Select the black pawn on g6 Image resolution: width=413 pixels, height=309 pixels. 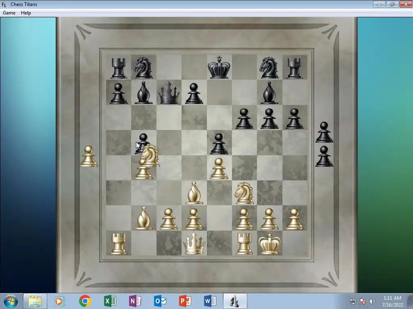tap(269, 119)
